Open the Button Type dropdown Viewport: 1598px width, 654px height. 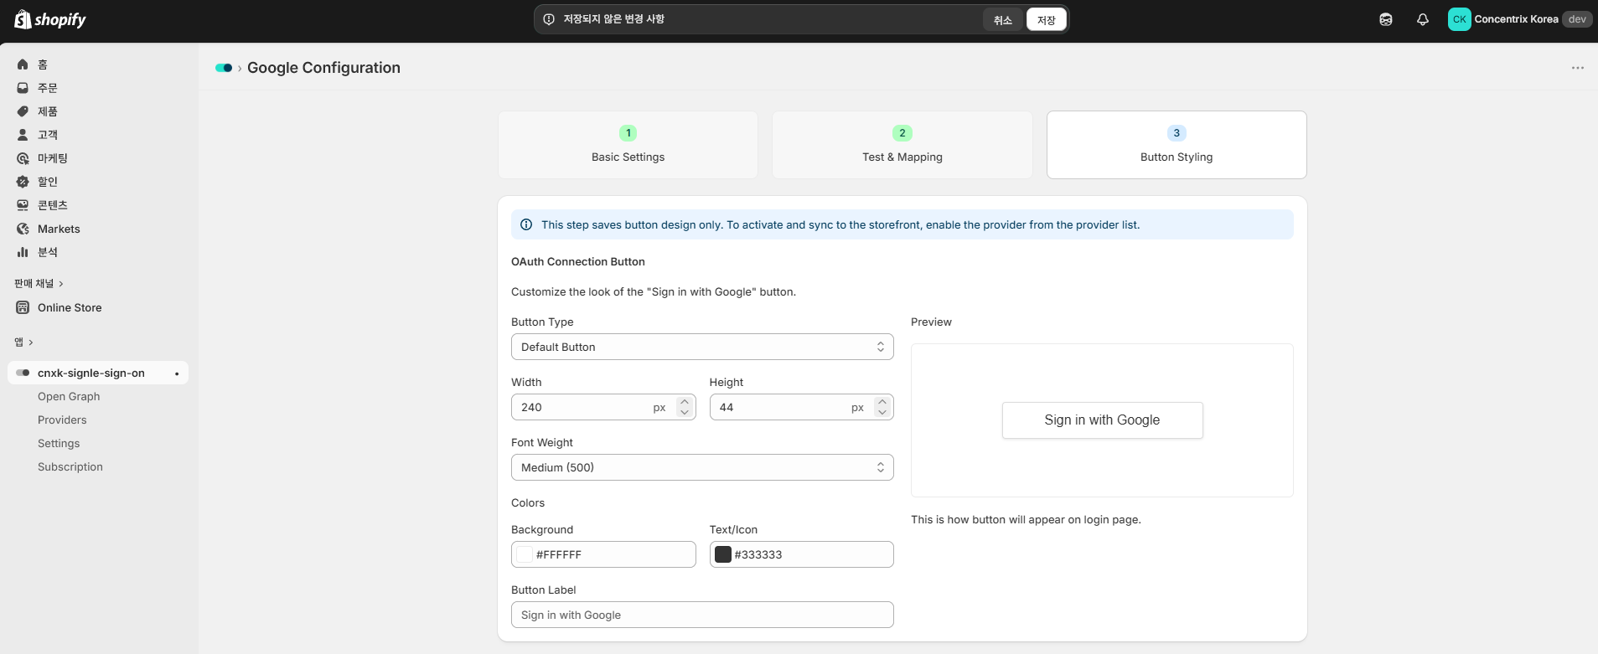pyautogui.click(x=702, y=347)
